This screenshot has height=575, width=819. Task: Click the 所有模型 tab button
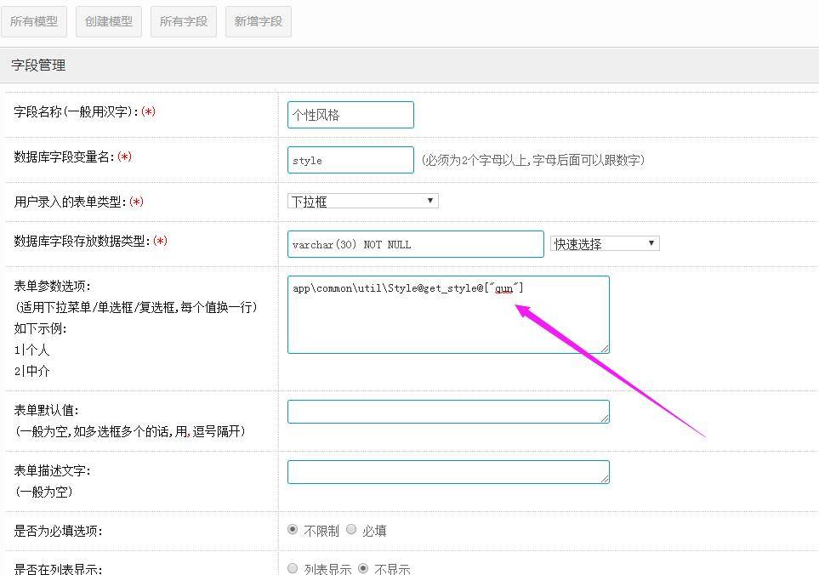(x=34, y=21)
